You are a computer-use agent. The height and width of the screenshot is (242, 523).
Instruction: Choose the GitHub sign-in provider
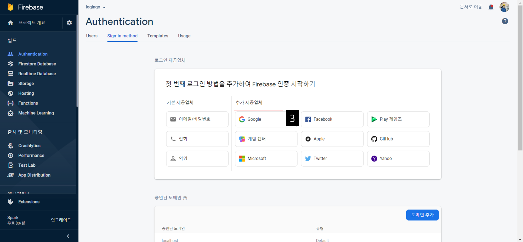coord(398,139)
